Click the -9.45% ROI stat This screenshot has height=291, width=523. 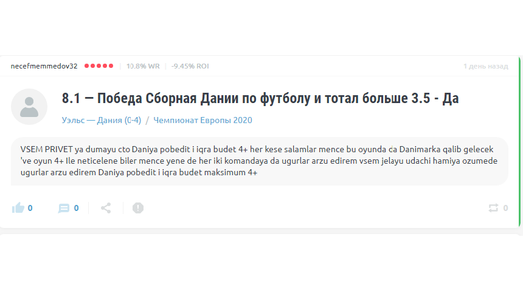(x=190, y=66)
